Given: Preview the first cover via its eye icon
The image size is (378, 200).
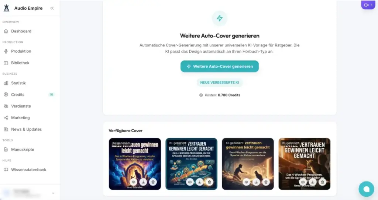Looking at the screenshot, I should click(x=134, y=182).
